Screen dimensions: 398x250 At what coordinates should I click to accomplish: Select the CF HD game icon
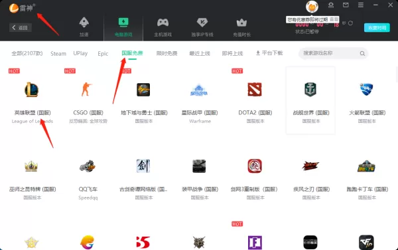click(x=366, y=243)
